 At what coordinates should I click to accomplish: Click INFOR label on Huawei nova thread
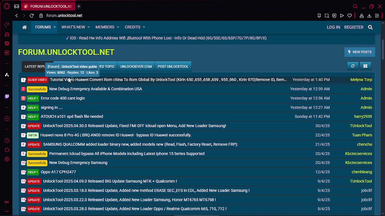(32, 135)
